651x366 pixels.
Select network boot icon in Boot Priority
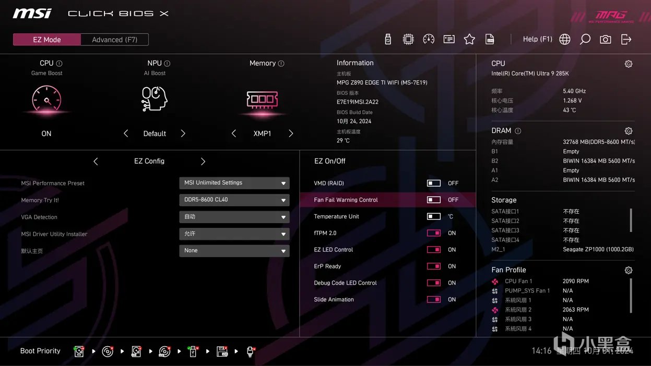tap(250, 351)
